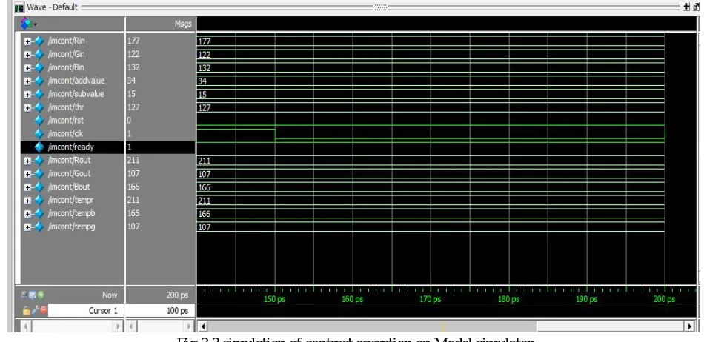
Task: Click the 150 ps timeline label
Action: point(274,299)
